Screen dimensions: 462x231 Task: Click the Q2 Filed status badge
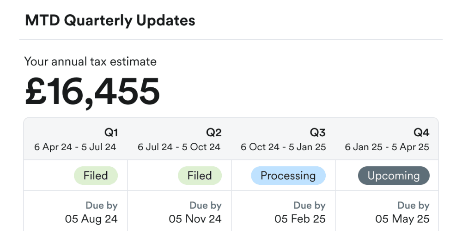click(x=200, y=176)
